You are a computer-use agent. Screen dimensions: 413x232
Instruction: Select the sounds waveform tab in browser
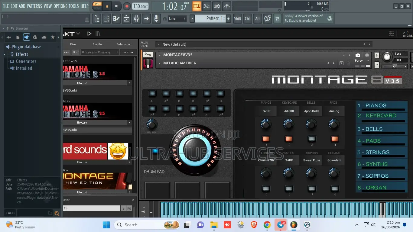pos(9,37)
